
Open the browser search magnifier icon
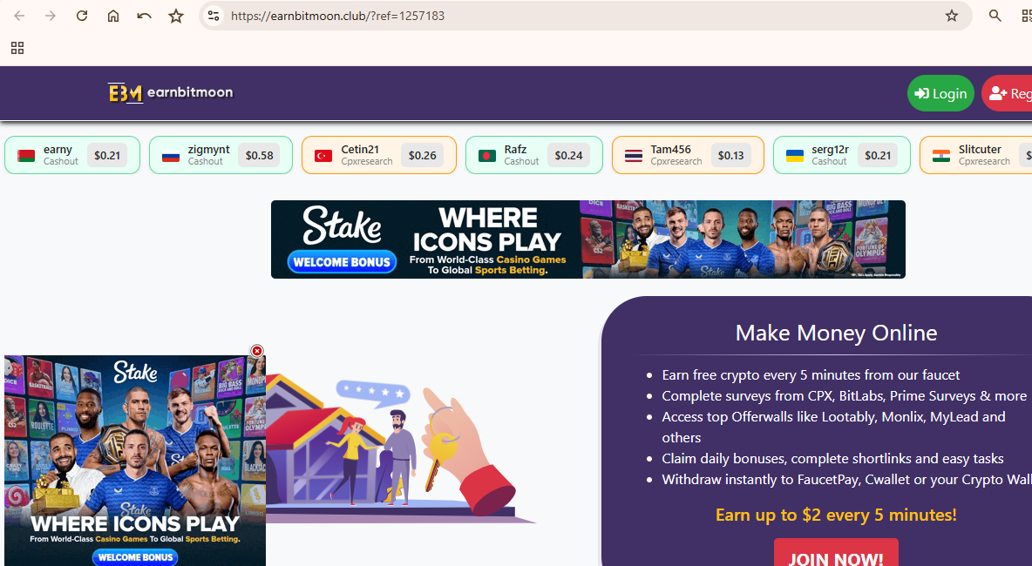(x=995, y=16)
